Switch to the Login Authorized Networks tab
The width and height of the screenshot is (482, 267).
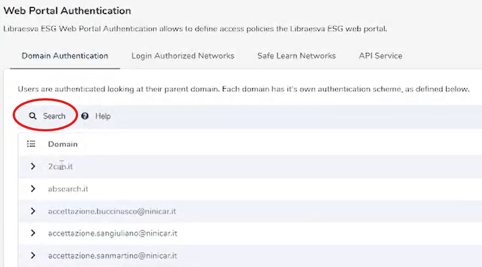pos(183,56)
